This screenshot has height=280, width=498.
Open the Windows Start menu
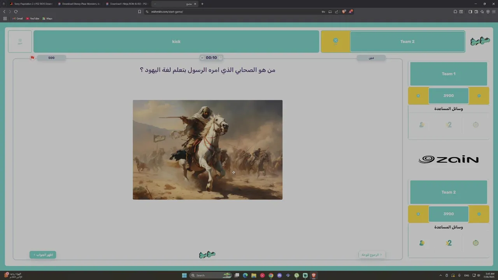coord(184,275)
